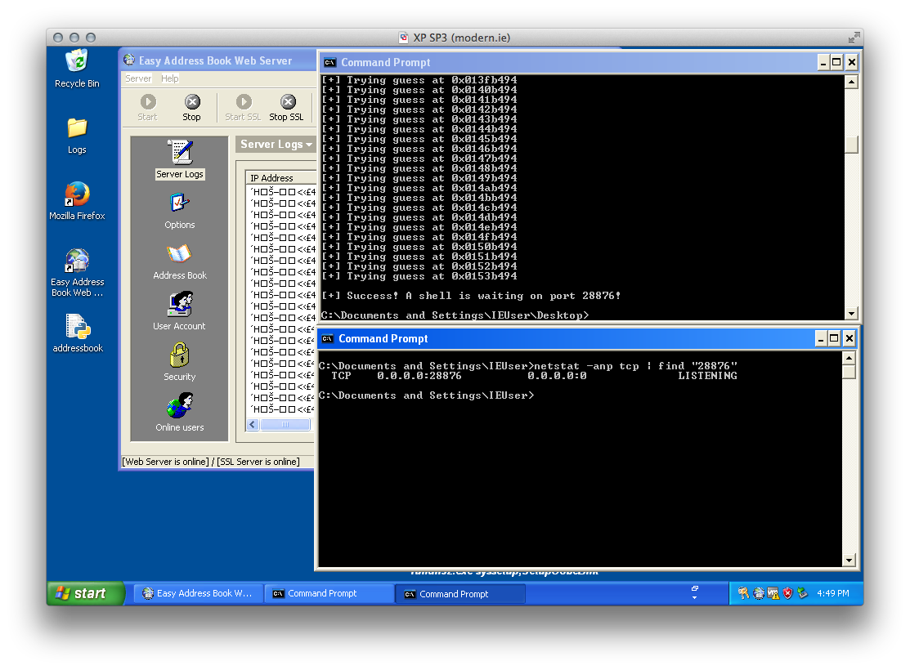Open the Server menu
This screenshot has height=670, width=910.
coord(138,78)
